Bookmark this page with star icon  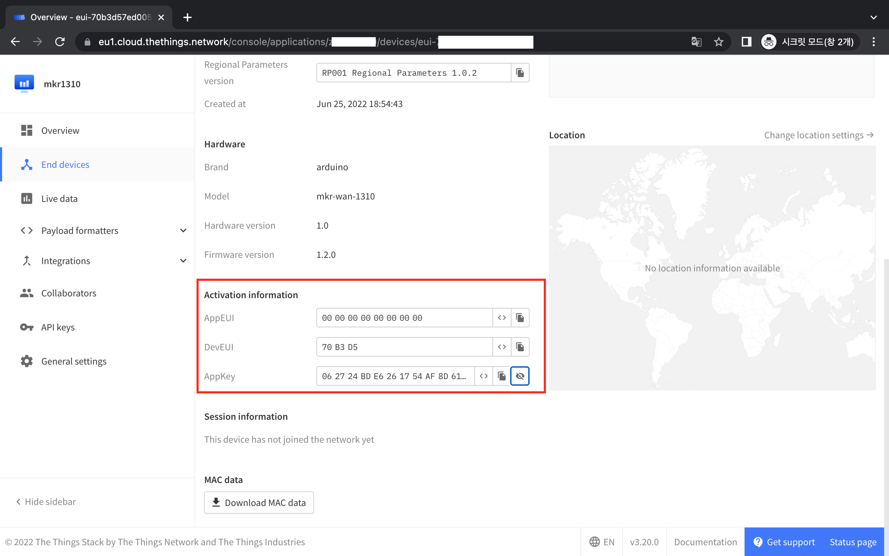point(718,42)
